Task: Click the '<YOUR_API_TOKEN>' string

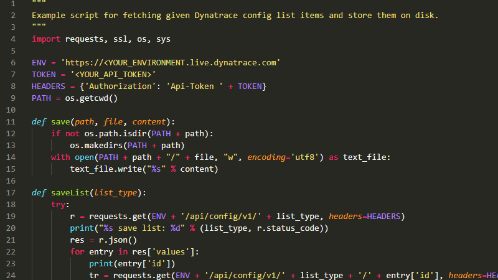Action: coord(113,75)
